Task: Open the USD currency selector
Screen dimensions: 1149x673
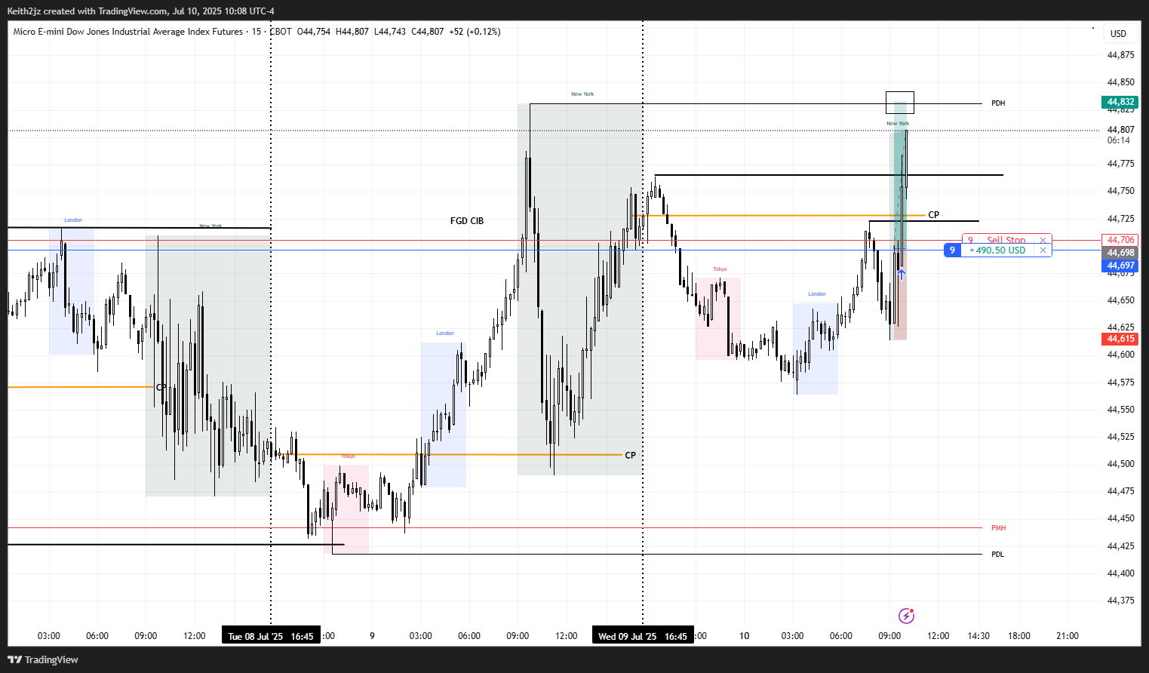Action: 1118,33
